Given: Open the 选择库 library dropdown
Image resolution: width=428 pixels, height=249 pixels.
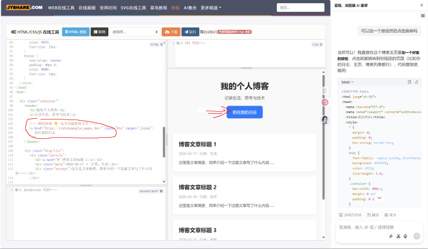Looking at the screenshot, I should pos(135,32).
